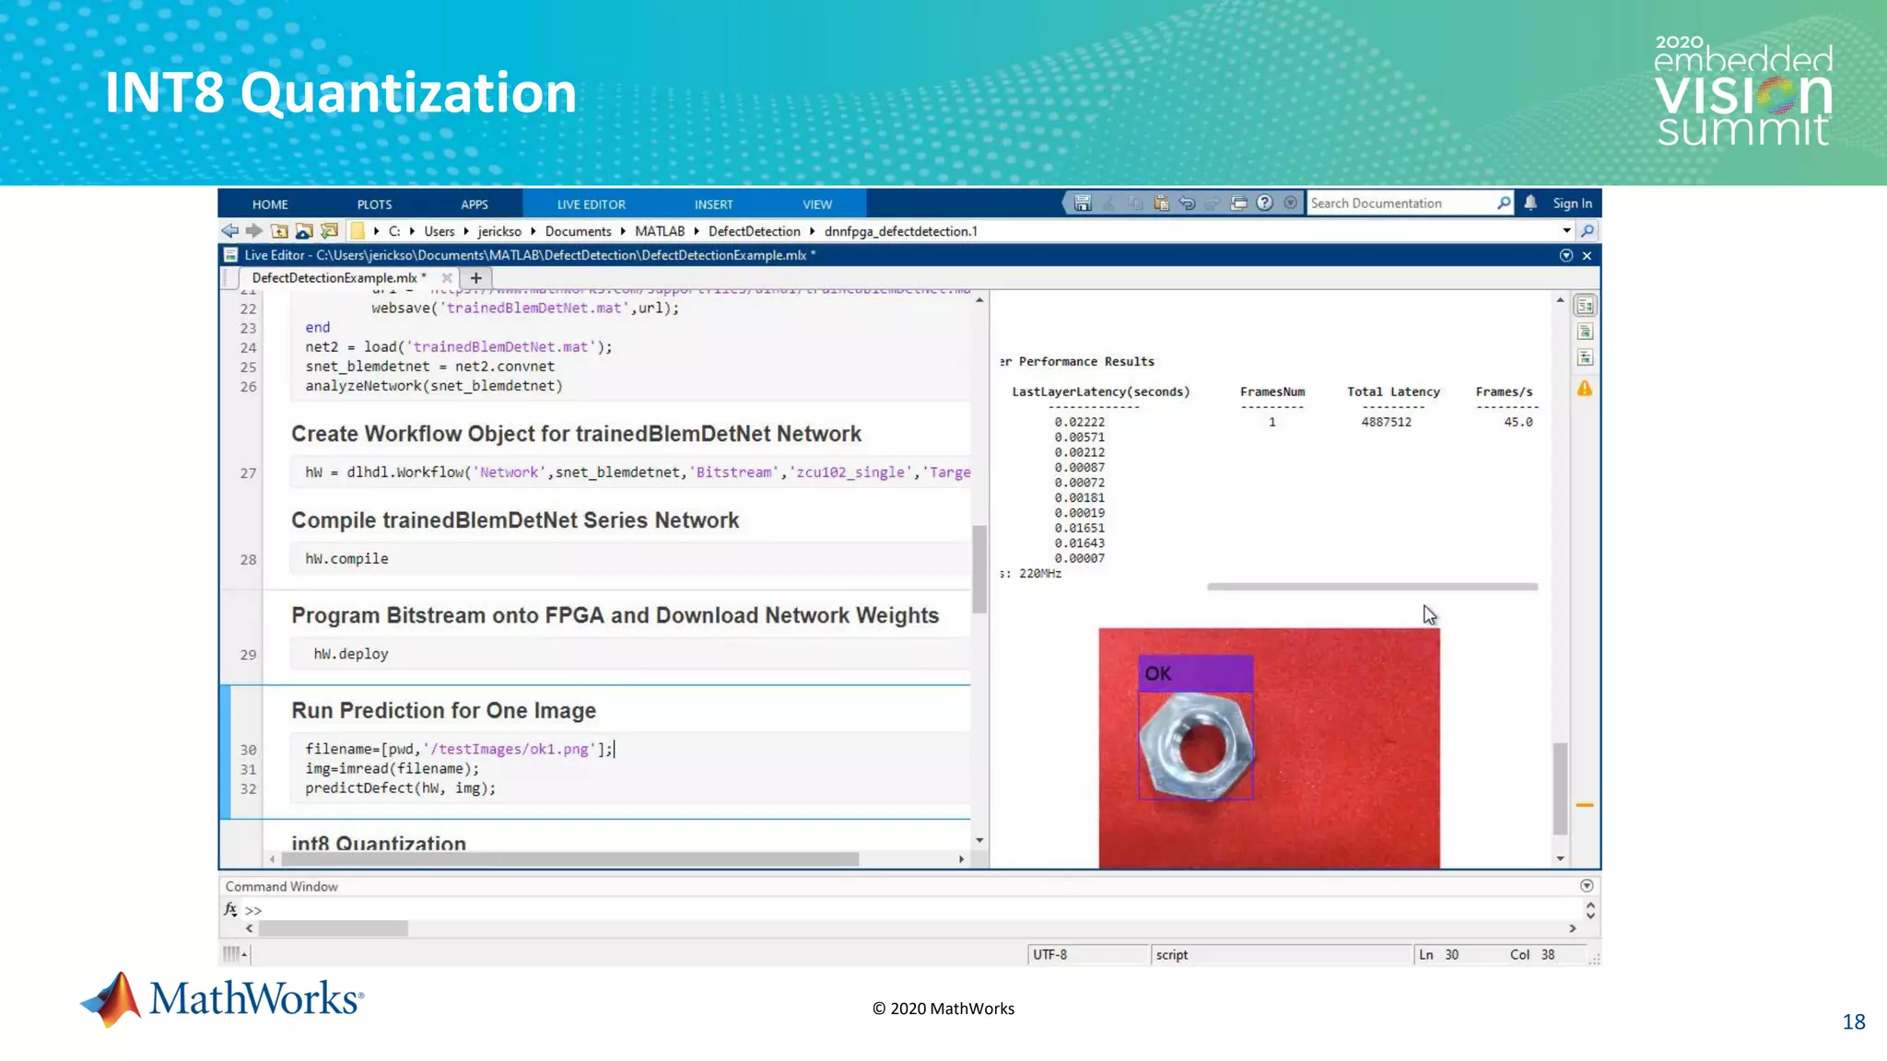Switch to hide code view
1887x1061 pixels.
[x=1585, y=357]
